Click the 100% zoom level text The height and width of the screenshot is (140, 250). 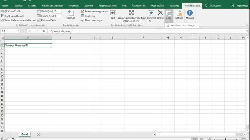[243, 139]
